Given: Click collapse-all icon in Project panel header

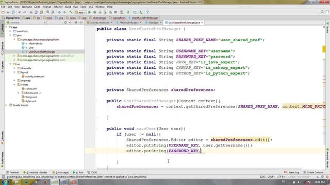Looking at the screenshot, I should pyautogui.click(x=70, y=23).
